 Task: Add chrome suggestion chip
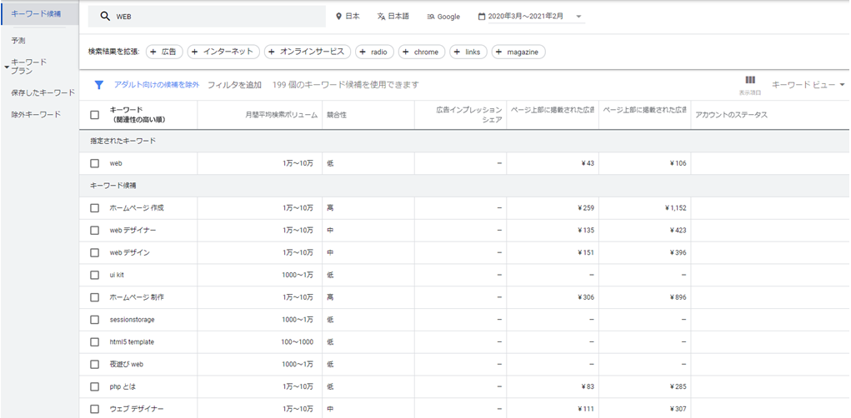422,52
